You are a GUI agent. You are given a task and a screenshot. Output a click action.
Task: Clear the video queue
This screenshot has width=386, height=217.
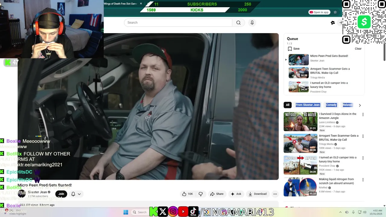tap(358, 49)
